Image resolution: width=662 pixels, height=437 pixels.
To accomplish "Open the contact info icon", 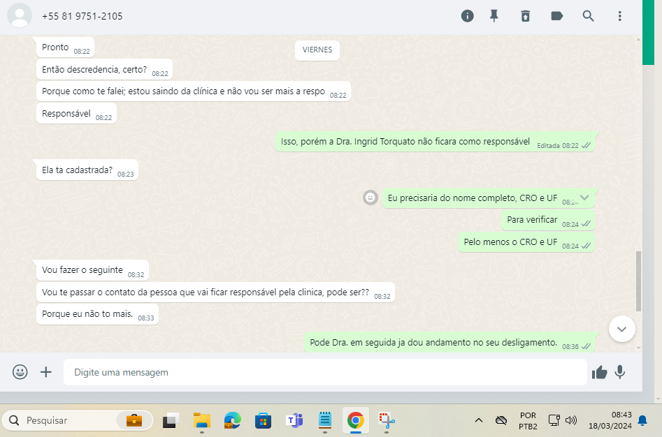I will coord(468,16).
